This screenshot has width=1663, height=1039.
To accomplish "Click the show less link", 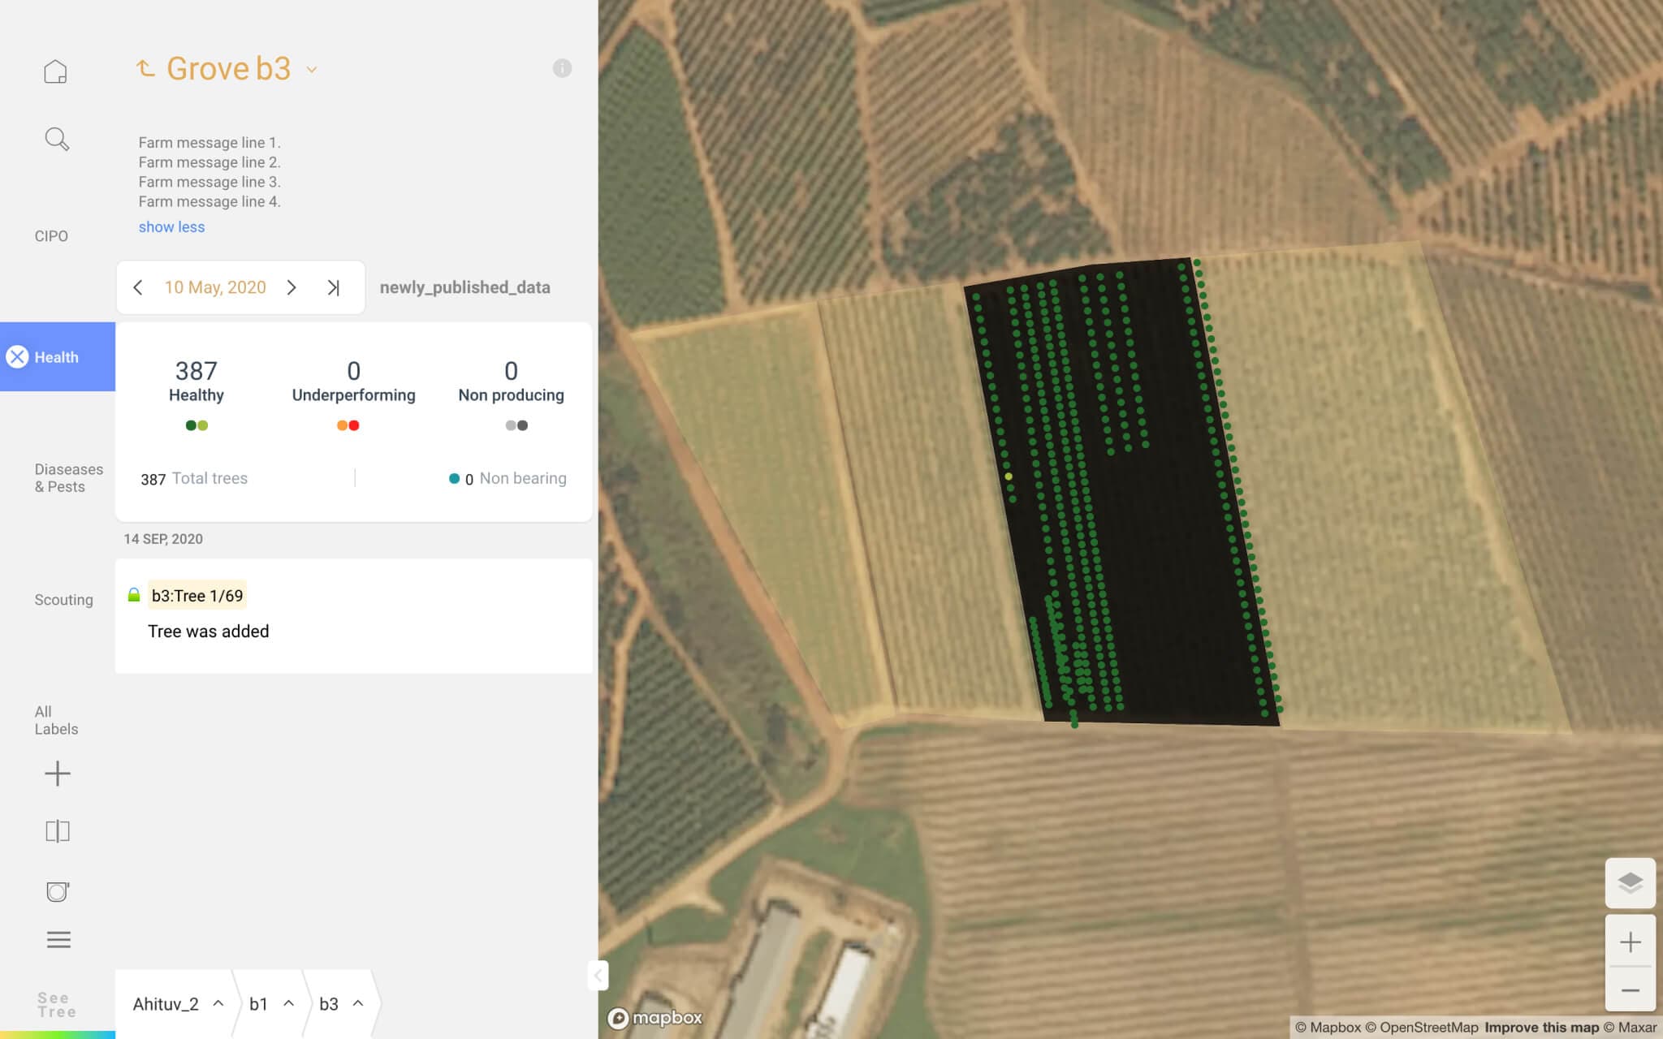I will tap(171, 226).
